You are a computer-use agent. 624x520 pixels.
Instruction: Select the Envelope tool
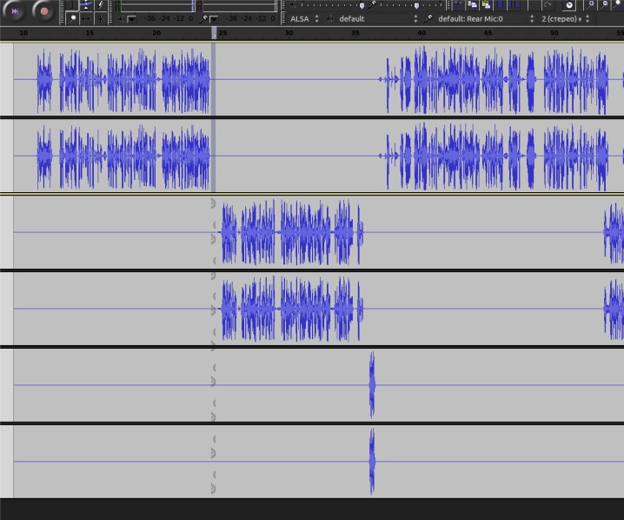point(86,5)
